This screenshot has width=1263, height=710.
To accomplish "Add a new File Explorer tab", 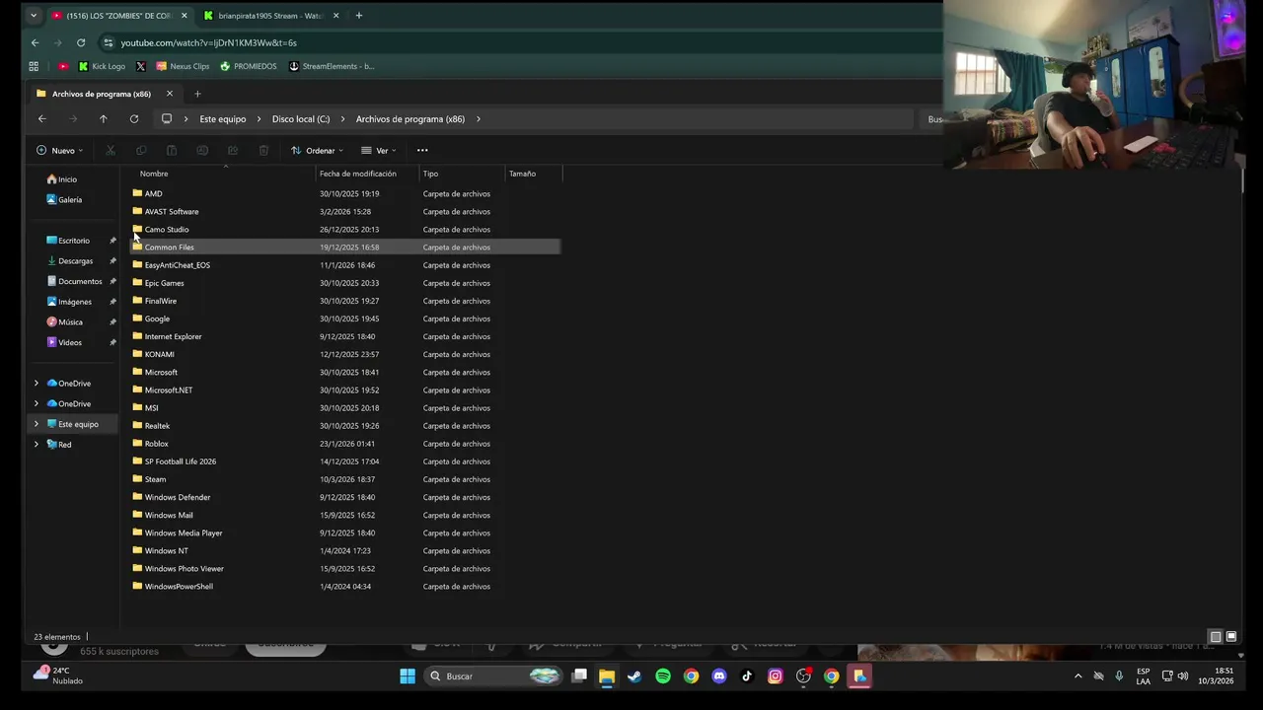I will point(197,94).
